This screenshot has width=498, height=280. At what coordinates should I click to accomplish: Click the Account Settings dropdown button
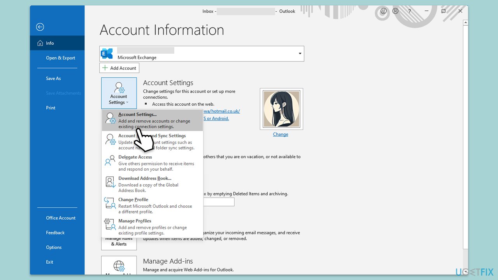coord(119,93)
